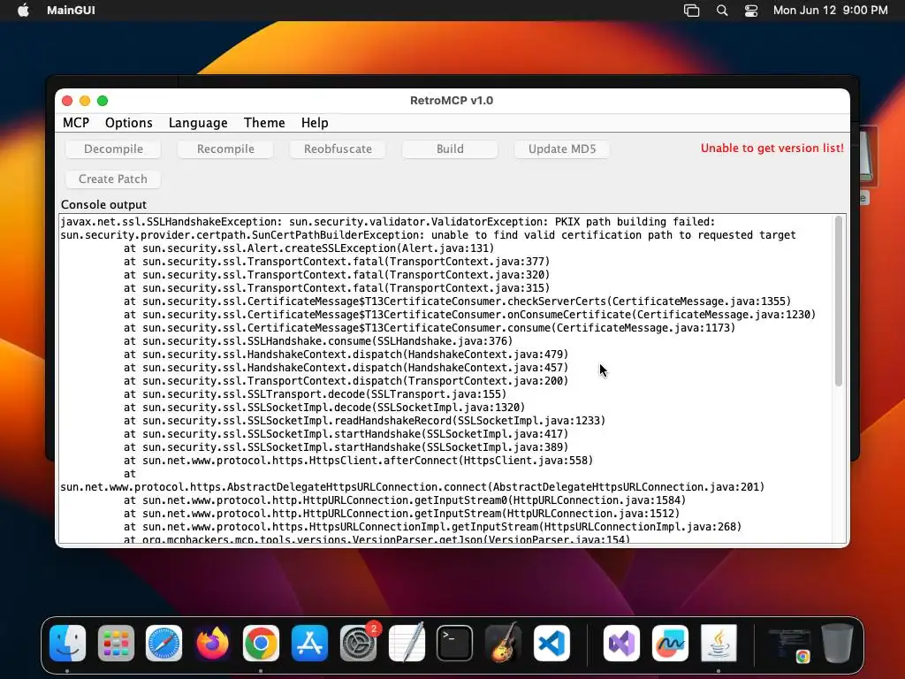
Task: Click the console output vertical scrollbar
Action: pos(839,301)
